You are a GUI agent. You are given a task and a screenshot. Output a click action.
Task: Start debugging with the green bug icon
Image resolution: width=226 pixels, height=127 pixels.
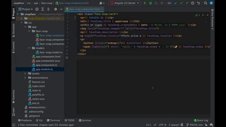[150, 3]
